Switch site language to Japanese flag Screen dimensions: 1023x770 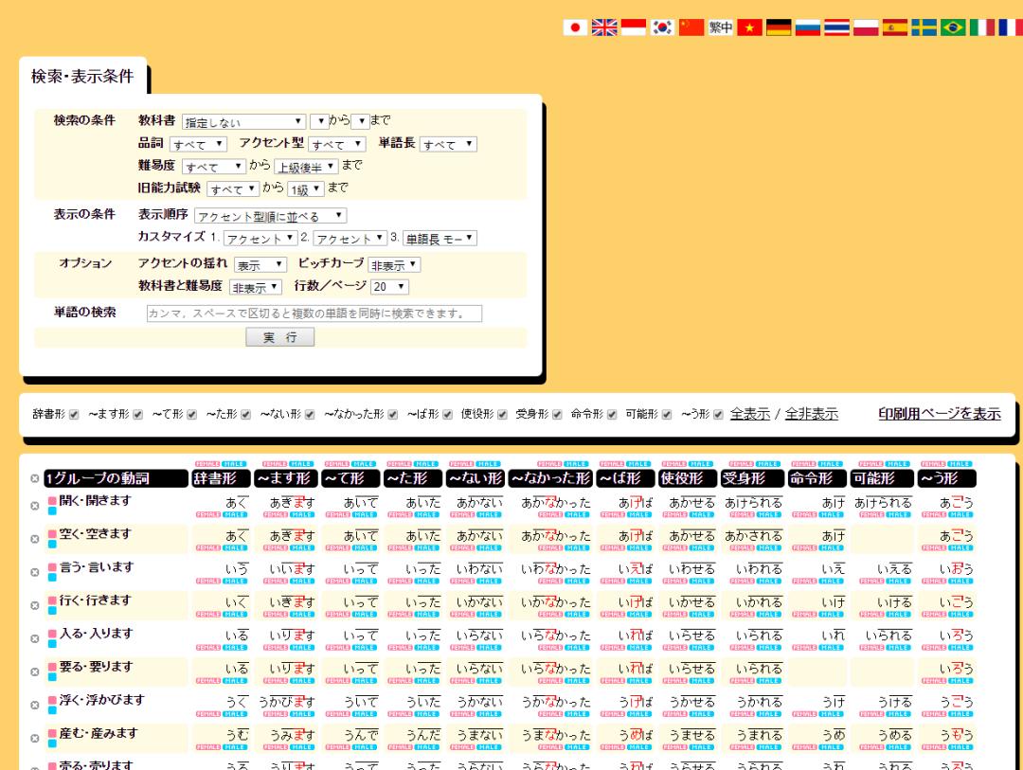(575, 27)
